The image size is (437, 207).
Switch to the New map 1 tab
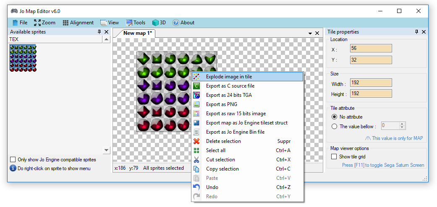click(x=138, y=33)
